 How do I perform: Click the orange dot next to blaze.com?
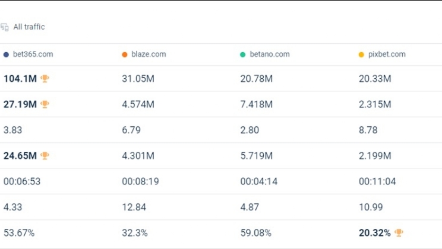click(x=125, y=55)
